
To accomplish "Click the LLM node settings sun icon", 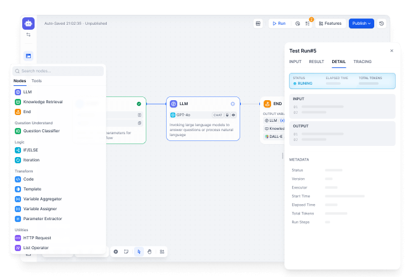I will [233, 104].
